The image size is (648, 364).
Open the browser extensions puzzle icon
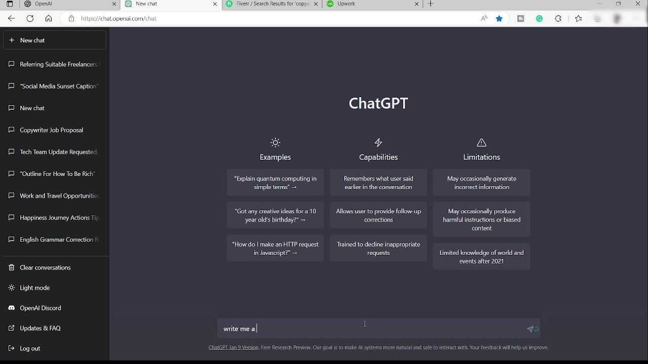pos(558,19)
